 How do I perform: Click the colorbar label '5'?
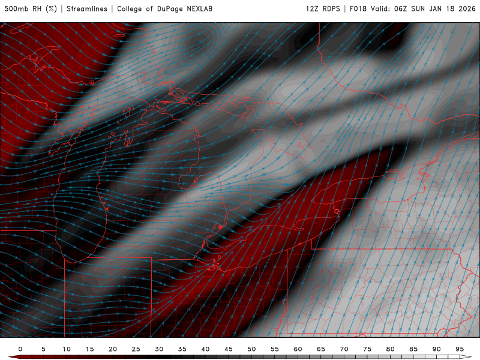[x=43, y=349]
